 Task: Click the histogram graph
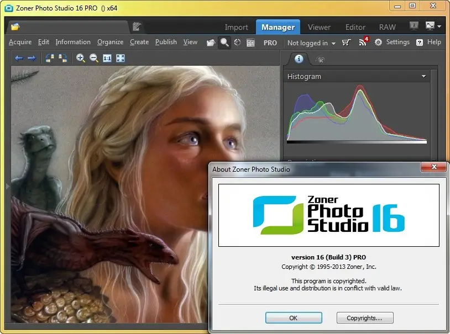point(357,113)
